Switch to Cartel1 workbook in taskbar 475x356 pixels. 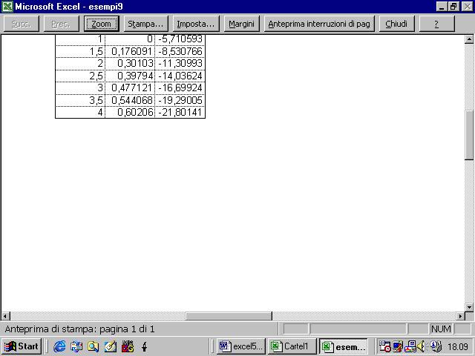292,346
